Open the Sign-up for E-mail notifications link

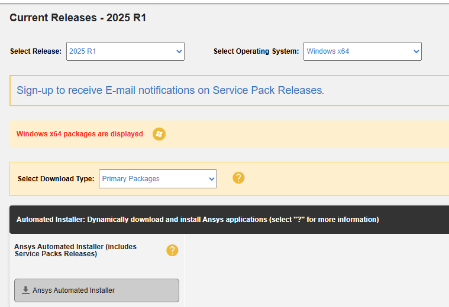[170, 90]
